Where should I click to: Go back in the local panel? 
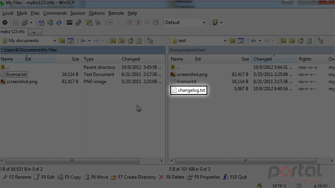tap(83, 41)
